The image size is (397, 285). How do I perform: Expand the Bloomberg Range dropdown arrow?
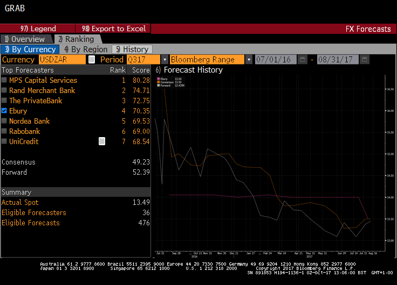249,60
